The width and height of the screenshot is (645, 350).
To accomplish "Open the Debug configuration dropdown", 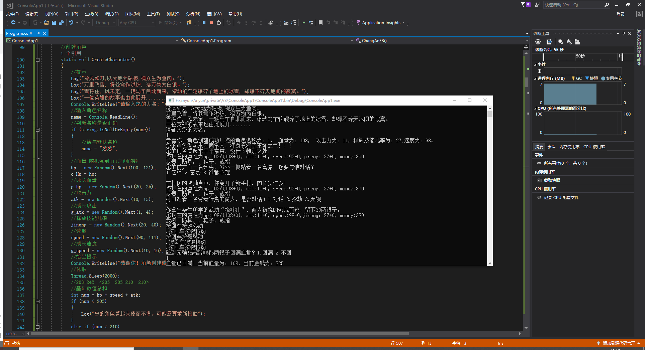I will coord(105,23).
